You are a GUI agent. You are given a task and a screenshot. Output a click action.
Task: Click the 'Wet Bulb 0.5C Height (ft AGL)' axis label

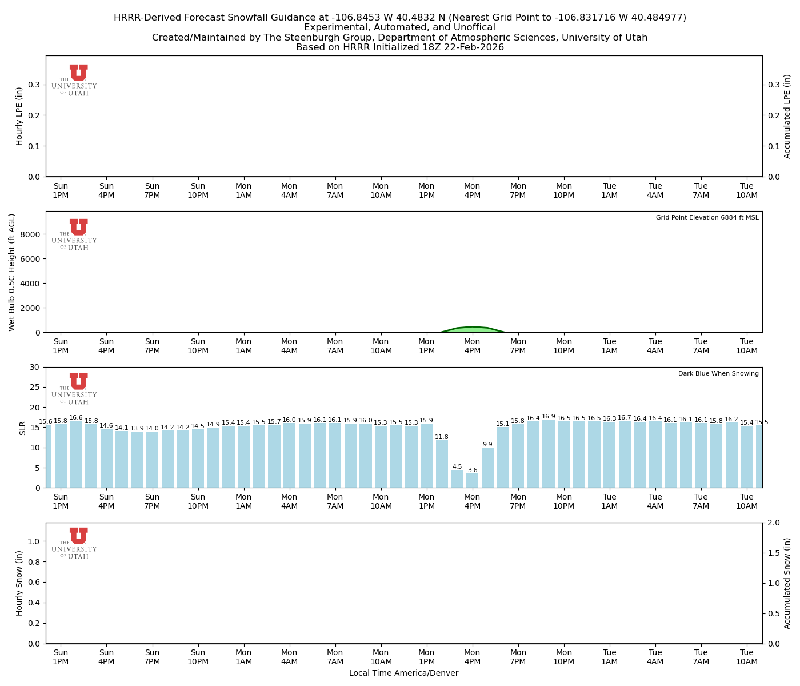[x=12, y=272]
